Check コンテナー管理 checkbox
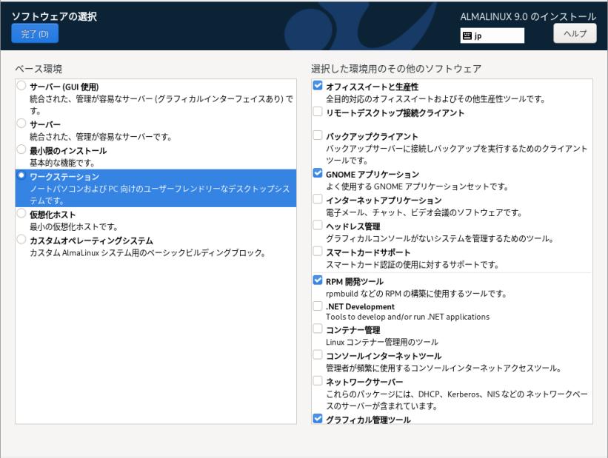The width and height of the screenshot is (608, 458). tap(318, 329)
